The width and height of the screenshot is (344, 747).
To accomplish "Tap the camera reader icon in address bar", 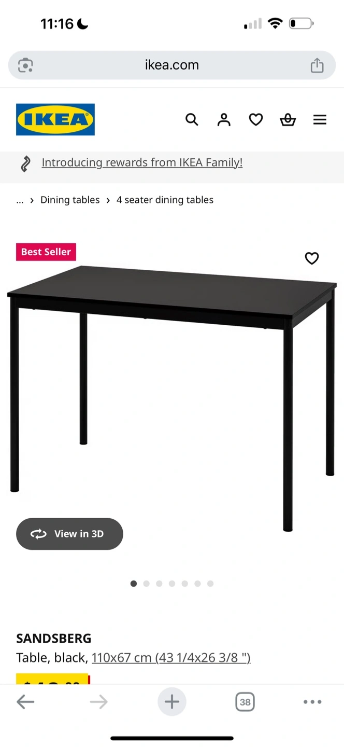I will (x=25, y=65).
